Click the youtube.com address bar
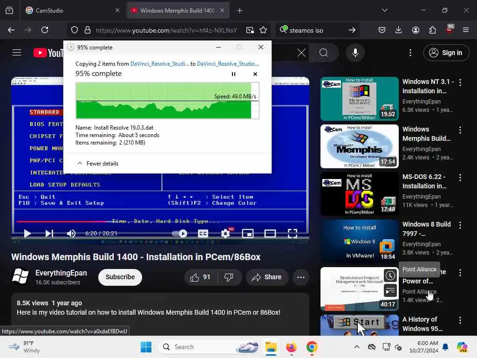This screenshot has width=477, height=358. [x=166, y=30]
